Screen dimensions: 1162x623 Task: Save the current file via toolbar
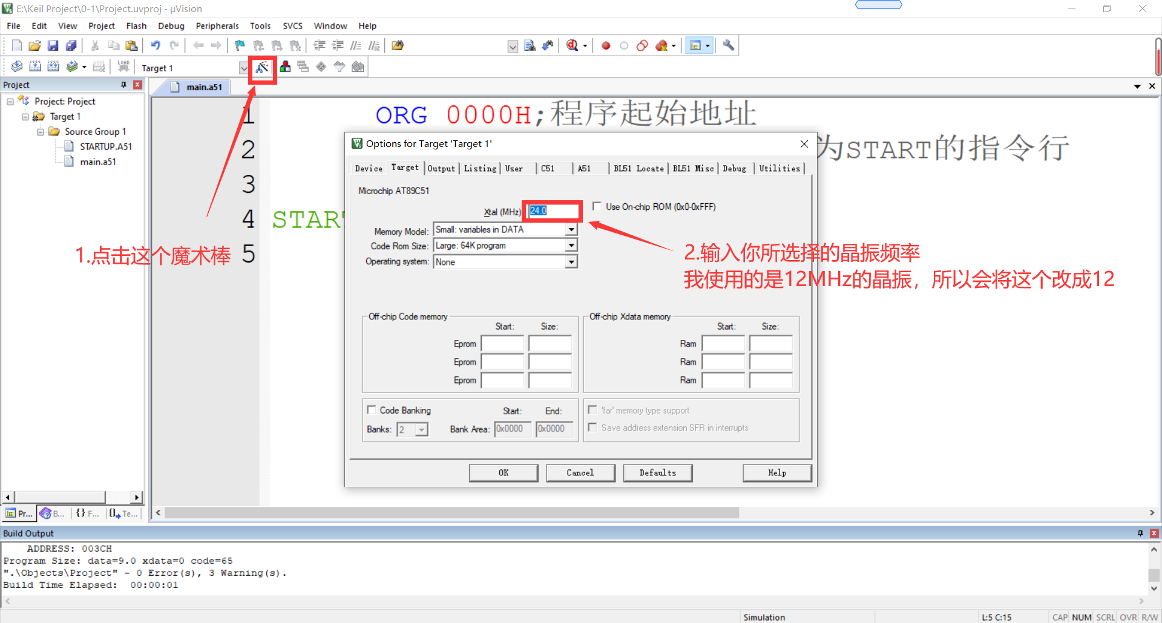coord(53,45)
